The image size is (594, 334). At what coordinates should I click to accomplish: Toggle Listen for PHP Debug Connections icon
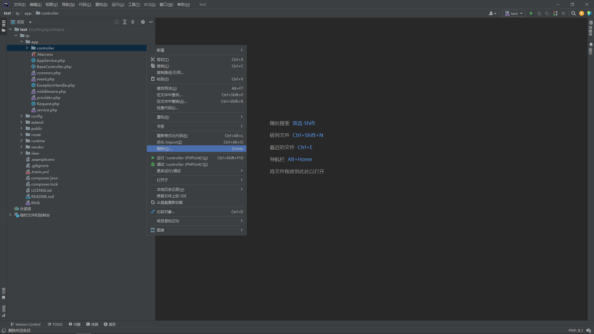click(x=555, y=13)
